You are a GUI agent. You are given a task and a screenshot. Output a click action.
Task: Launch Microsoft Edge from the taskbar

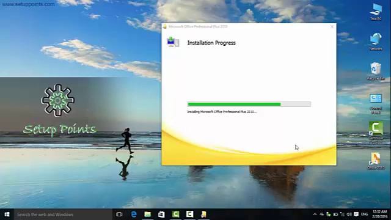(134, 215)
